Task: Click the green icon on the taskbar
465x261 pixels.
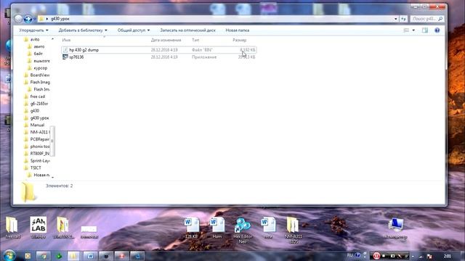Action: point(59,256)
